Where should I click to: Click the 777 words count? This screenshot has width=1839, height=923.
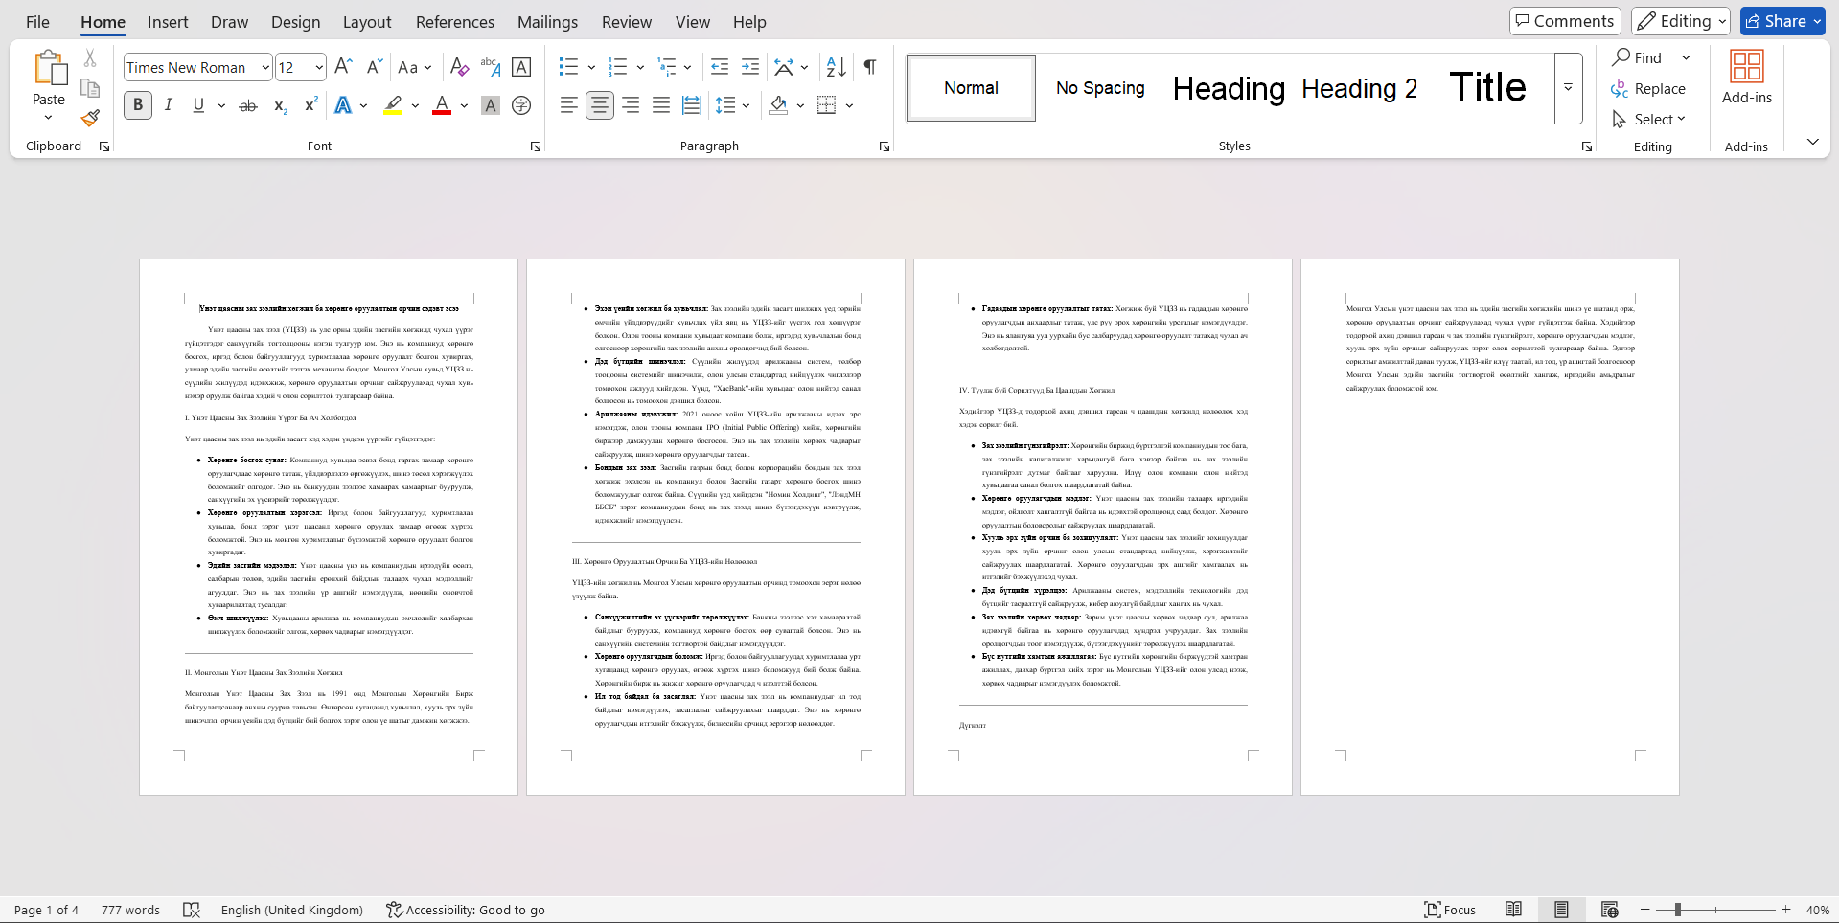tap(130, 910)
